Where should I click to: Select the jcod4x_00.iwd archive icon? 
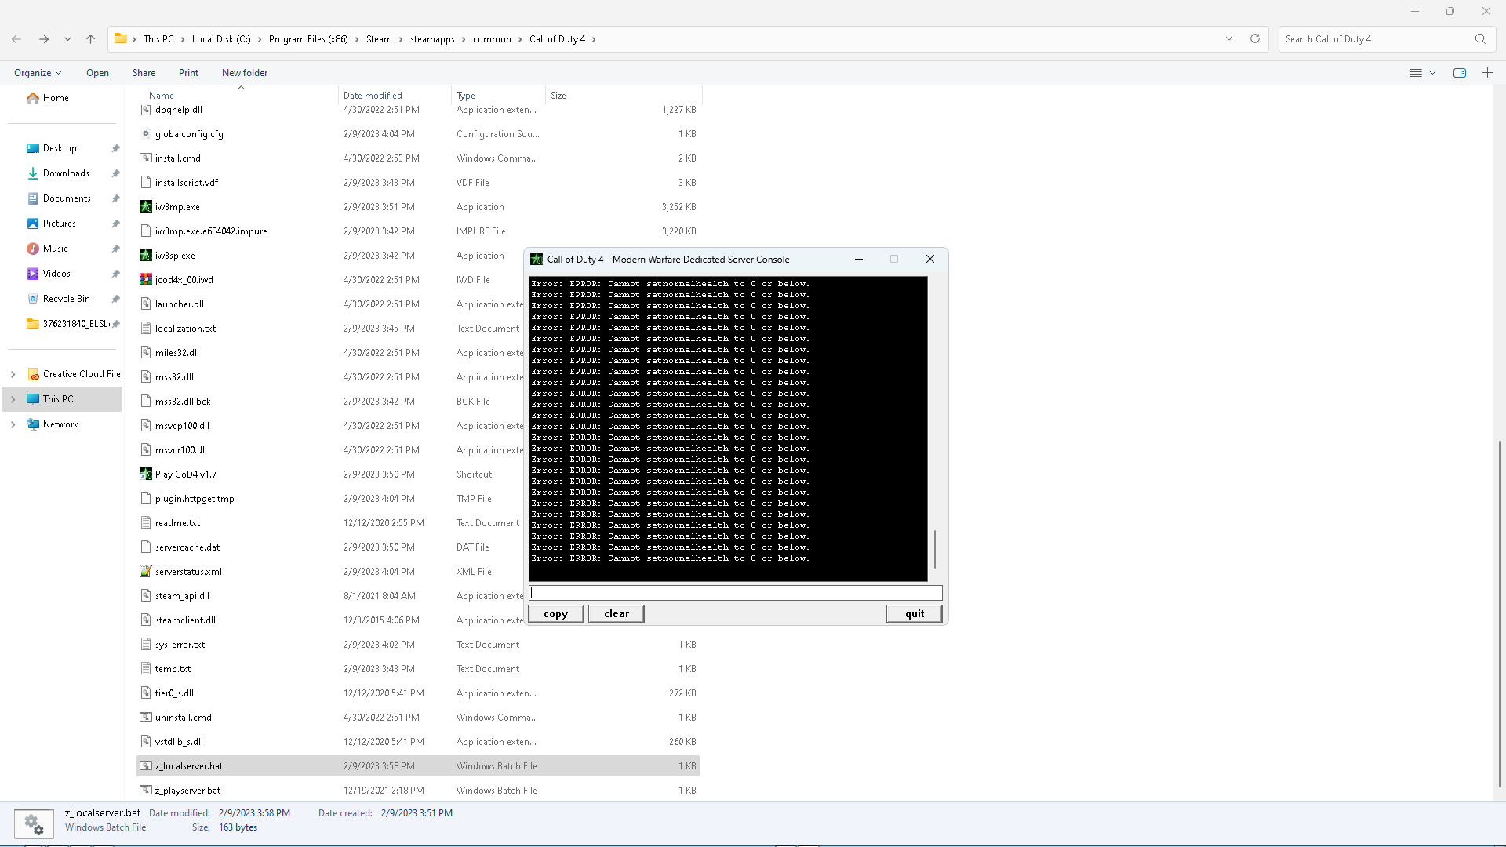click(x=146, y=280)
